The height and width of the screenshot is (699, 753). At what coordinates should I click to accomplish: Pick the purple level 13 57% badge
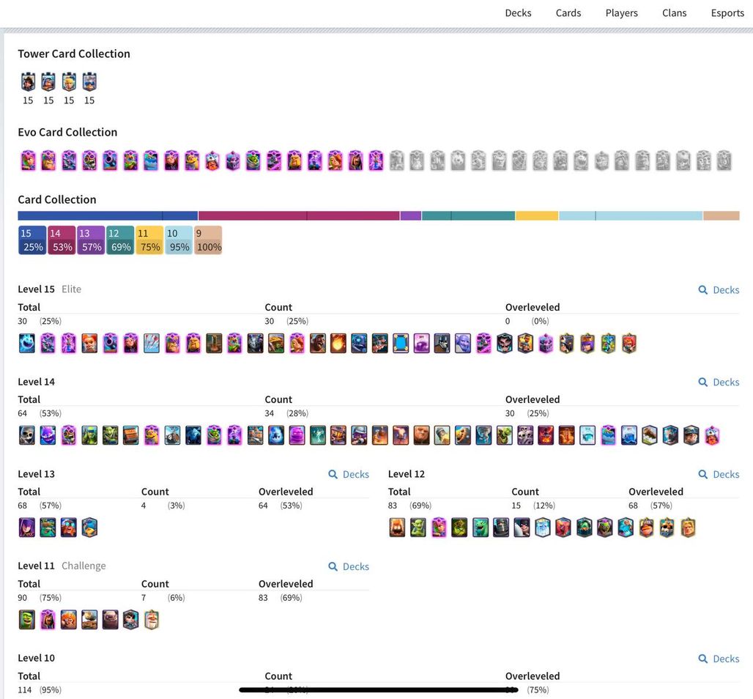pyautogui.click(x=91, y=240)
